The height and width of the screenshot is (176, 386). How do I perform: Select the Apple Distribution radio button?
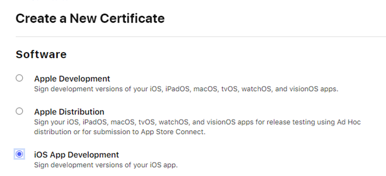19,111
